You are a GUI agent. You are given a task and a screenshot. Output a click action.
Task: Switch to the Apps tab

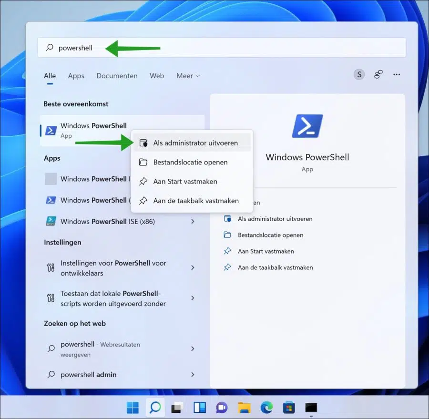pyautogui.click(x=76, y=76)
